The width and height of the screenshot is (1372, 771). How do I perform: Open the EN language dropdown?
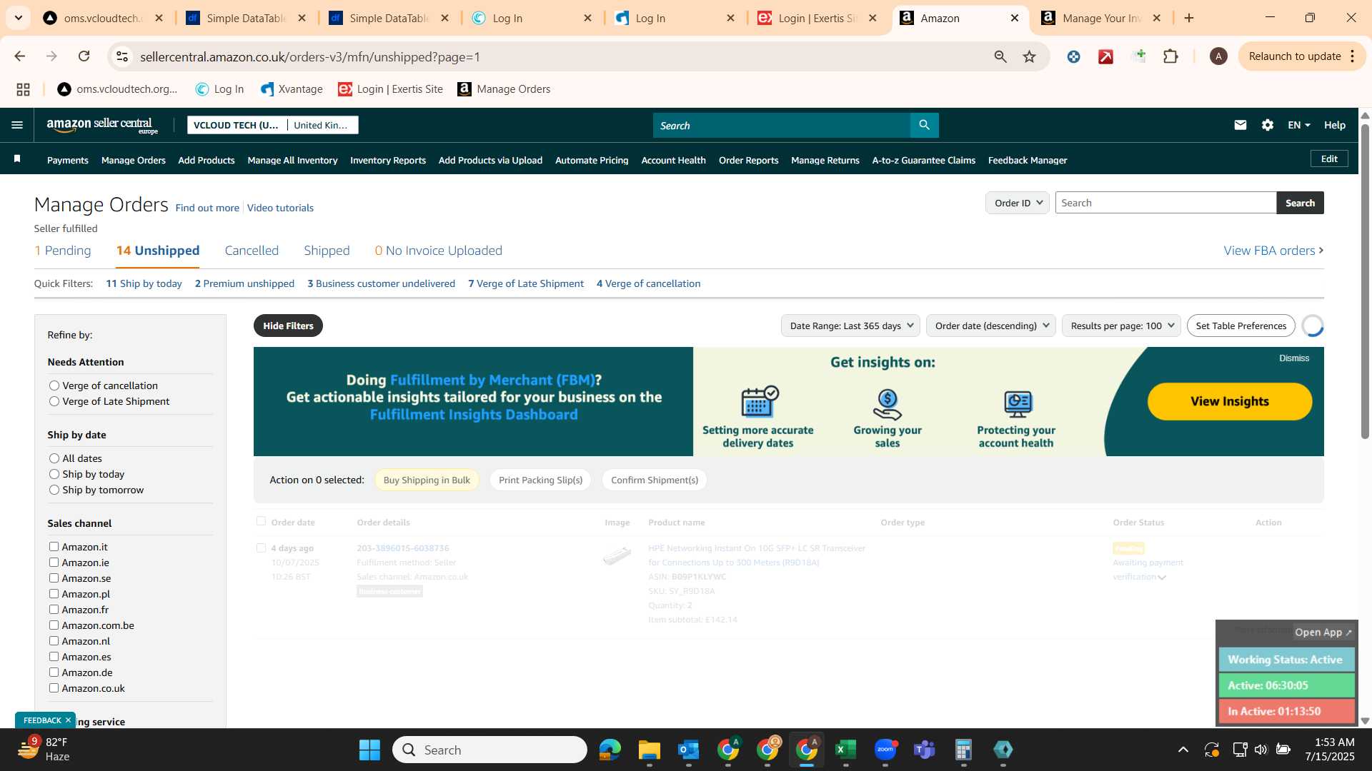(x=1299, y=125)
